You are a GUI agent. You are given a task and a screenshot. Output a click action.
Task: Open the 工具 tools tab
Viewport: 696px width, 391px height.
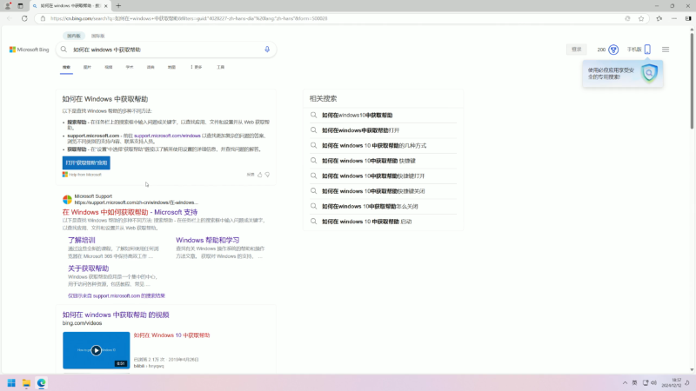coord(220,68)
